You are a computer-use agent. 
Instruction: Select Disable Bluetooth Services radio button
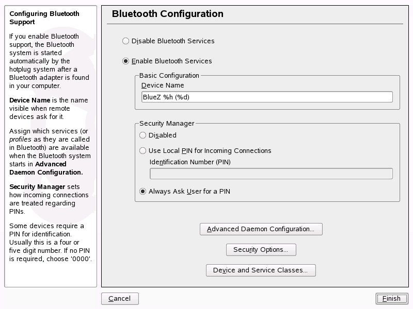point(125,41)
